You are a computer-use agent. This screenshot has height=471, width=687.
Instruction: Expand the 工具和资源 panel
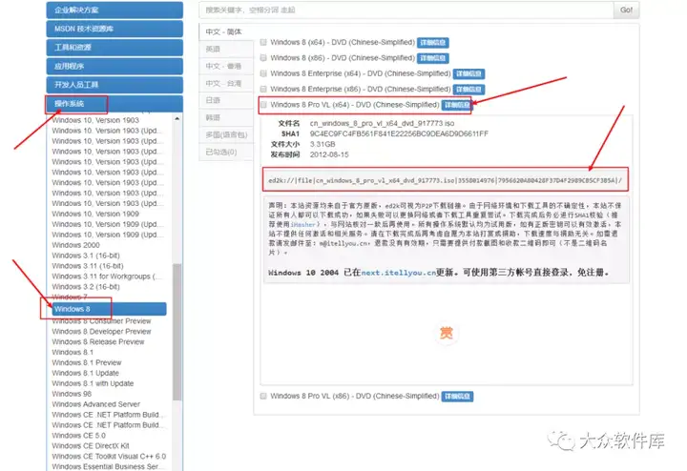pyautogui.click(x=114, y=48)
